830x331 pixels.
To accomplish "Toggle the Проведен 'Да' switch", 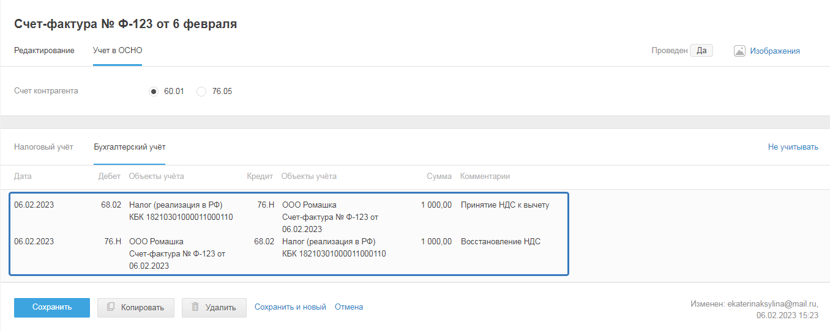I will coord(701,51).
